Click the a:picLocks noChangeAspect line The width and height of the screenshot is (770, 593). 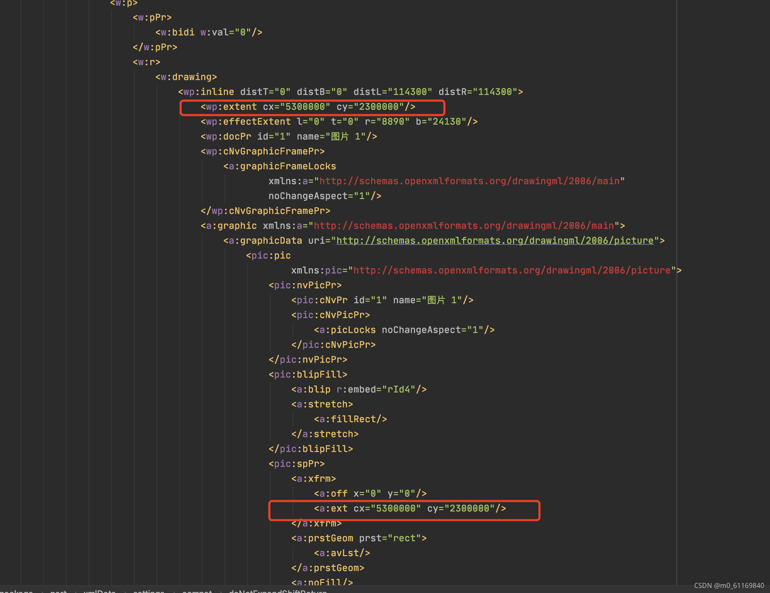[404, 330]
